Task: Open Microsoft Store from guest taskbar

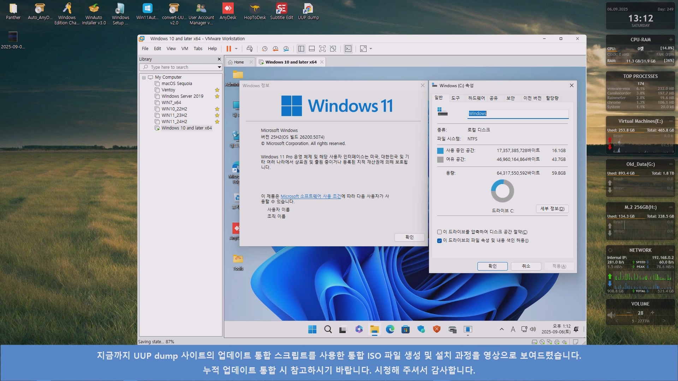Action: point(405,329)
